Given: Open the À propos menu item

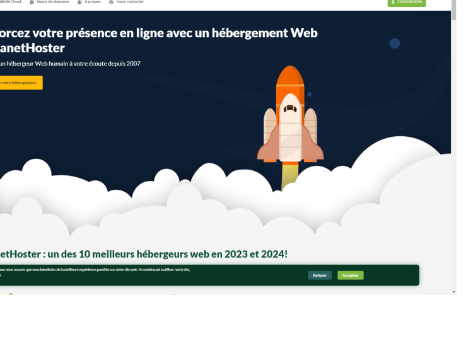Looking at the screenshot, I should click(x=92, y=2).
